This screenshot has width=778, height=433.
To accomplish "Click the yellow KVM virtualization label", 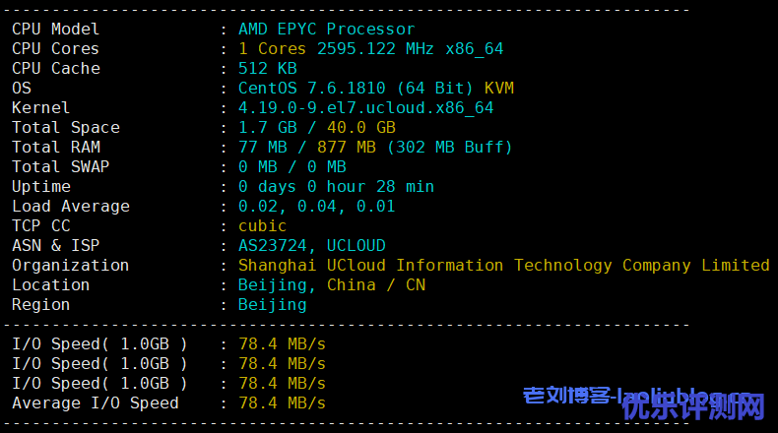I will click(498, 89).
